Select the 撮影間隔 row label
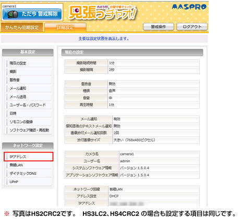This screenshot has width=240, height=219. [x=86, y=70]
